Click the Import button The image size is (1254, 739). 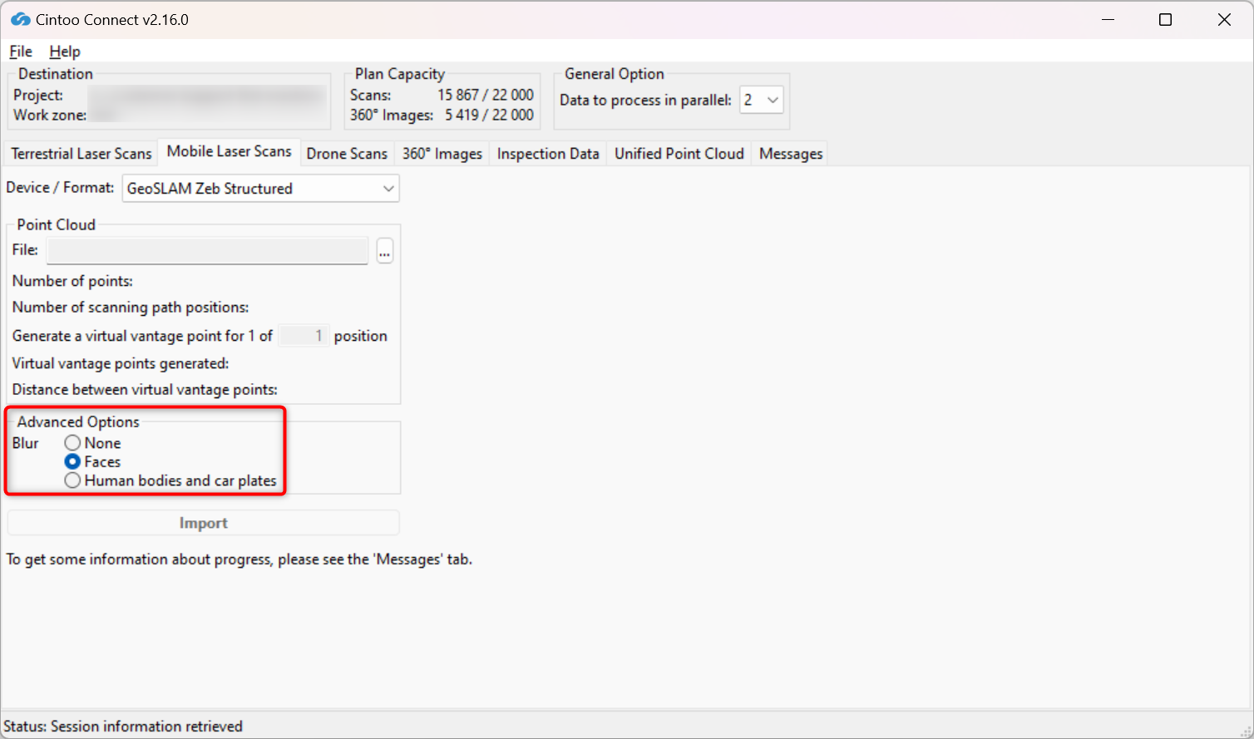point(204,523)
